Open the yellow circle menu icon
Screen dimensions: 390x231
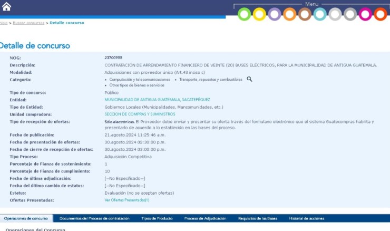(259, 14)
